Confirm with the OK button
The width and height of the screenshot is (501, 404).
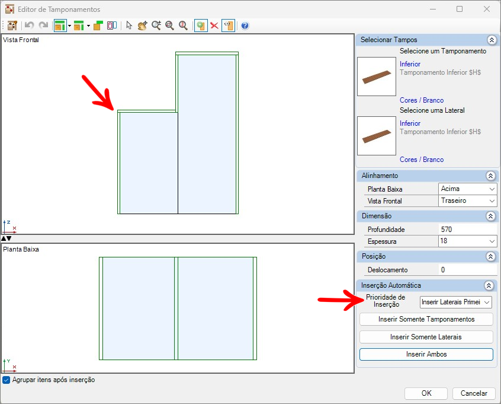(x=426, y=393)
